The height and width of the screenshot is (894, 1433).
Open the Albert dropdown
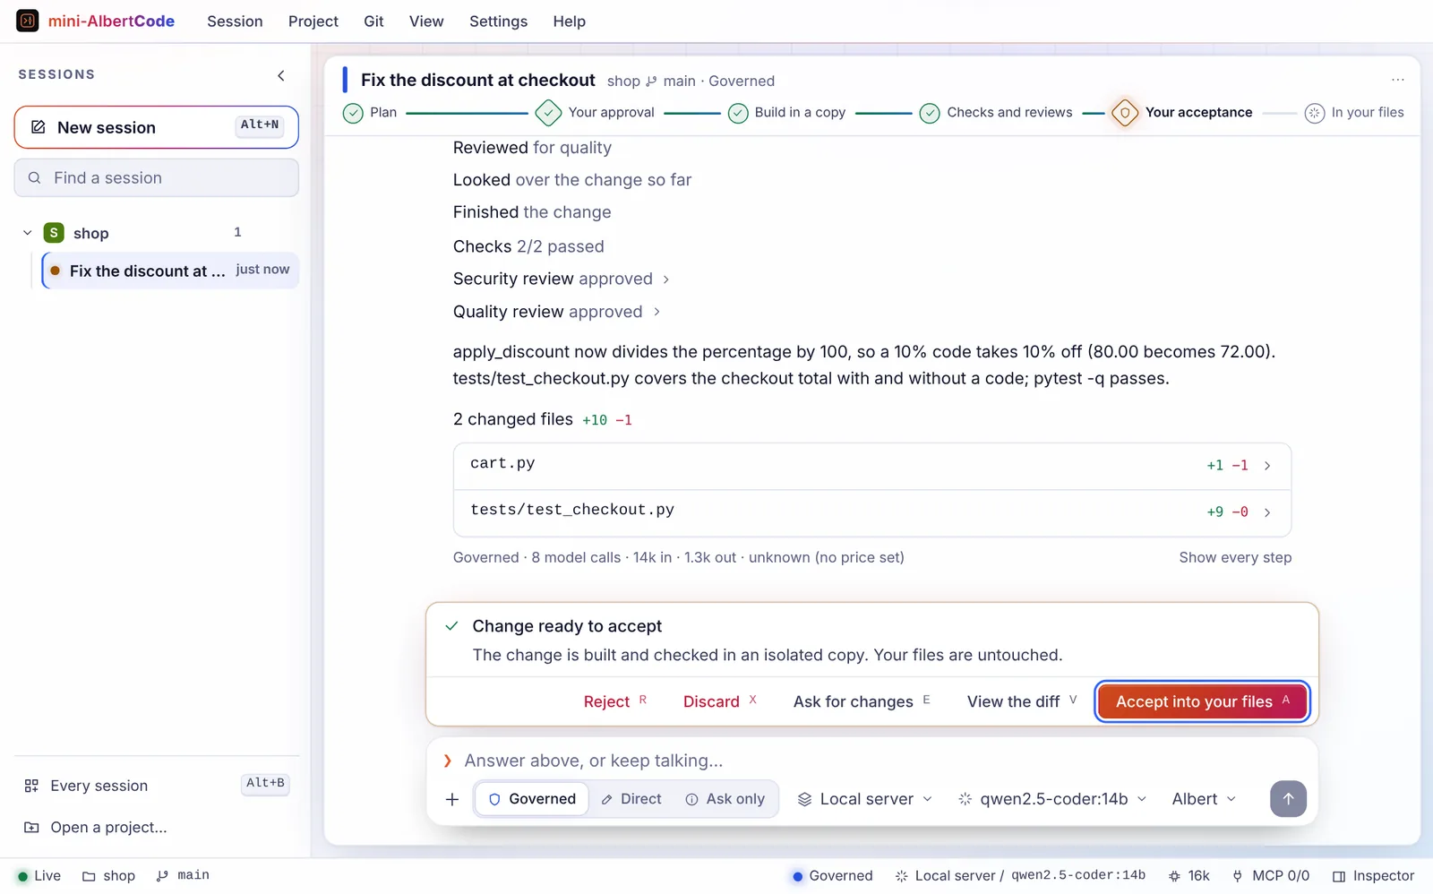point(1204,799)
